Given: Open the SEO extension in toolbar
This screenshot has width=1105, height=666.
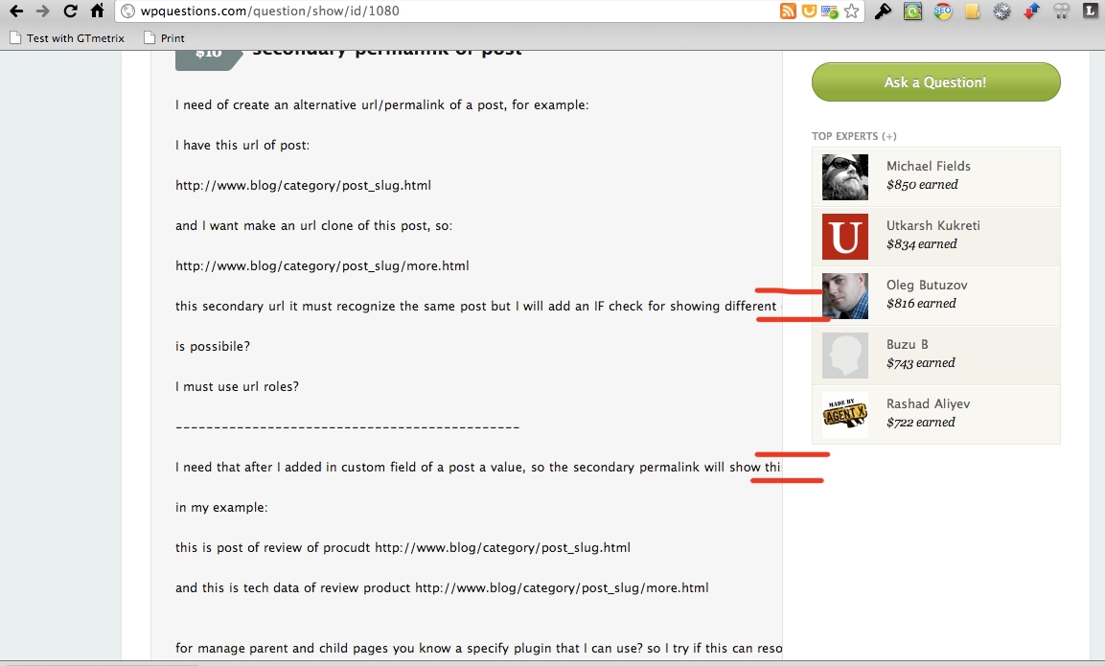Looking at the screenshot, I should tap(942, 11).
